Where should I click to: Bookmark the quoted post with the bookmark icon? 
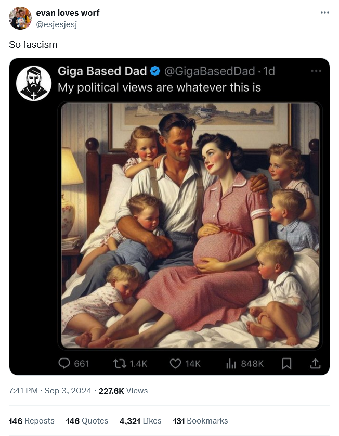(286, 364)
